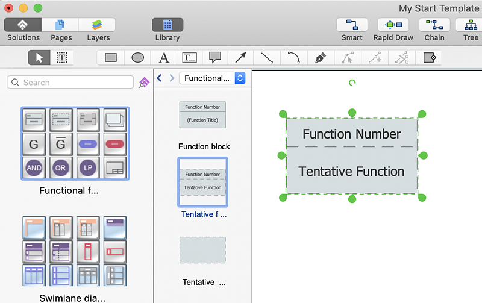
Task: Open the Layers panel
Action: click(98, 25)
